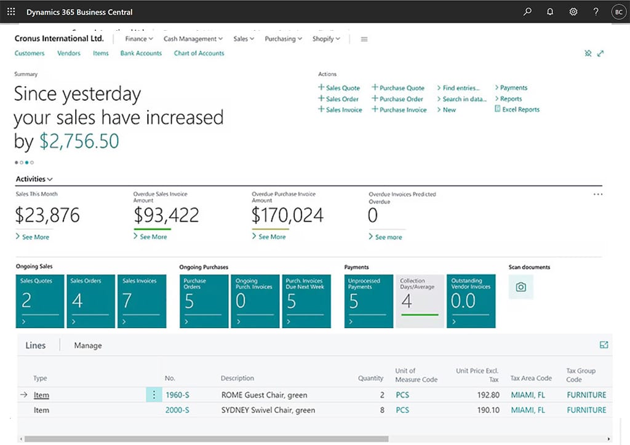Create new Sales Quote via plus action
The height and width of the screenshot is (445, 630).
(x=339, y=87)
